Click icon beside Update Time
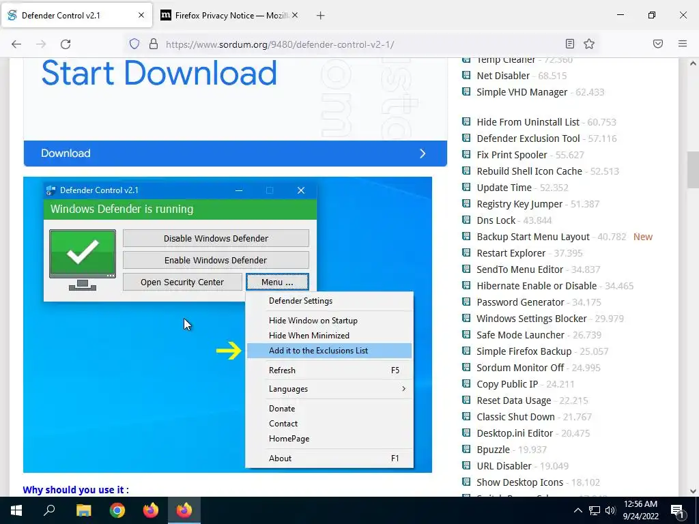 pyautogui.click(x=466, y=187)
